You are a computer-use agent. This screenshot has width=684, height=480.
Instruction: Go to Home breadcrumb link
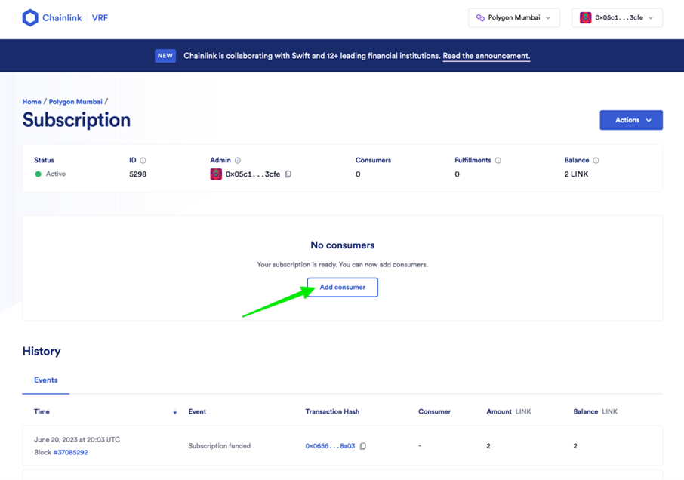tap(32, 102)
